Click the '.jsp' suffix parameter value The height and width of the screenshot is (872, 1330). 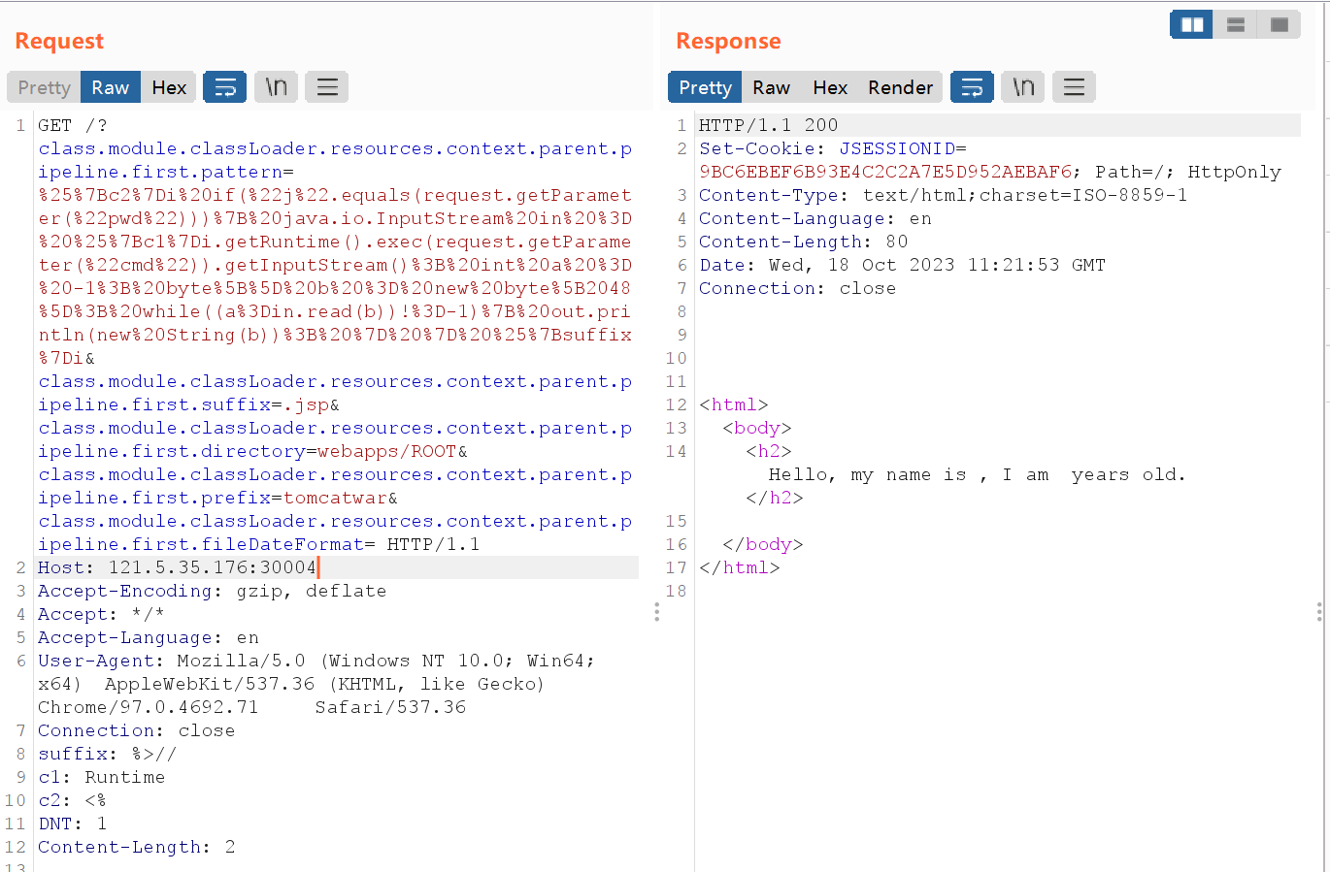(306, 404)
